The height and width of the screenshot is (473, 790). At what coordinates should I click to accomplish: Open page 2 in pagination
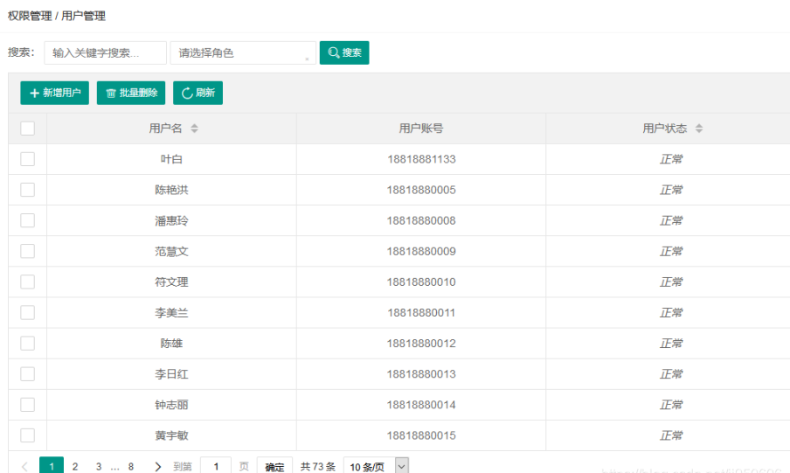(75, 467)
